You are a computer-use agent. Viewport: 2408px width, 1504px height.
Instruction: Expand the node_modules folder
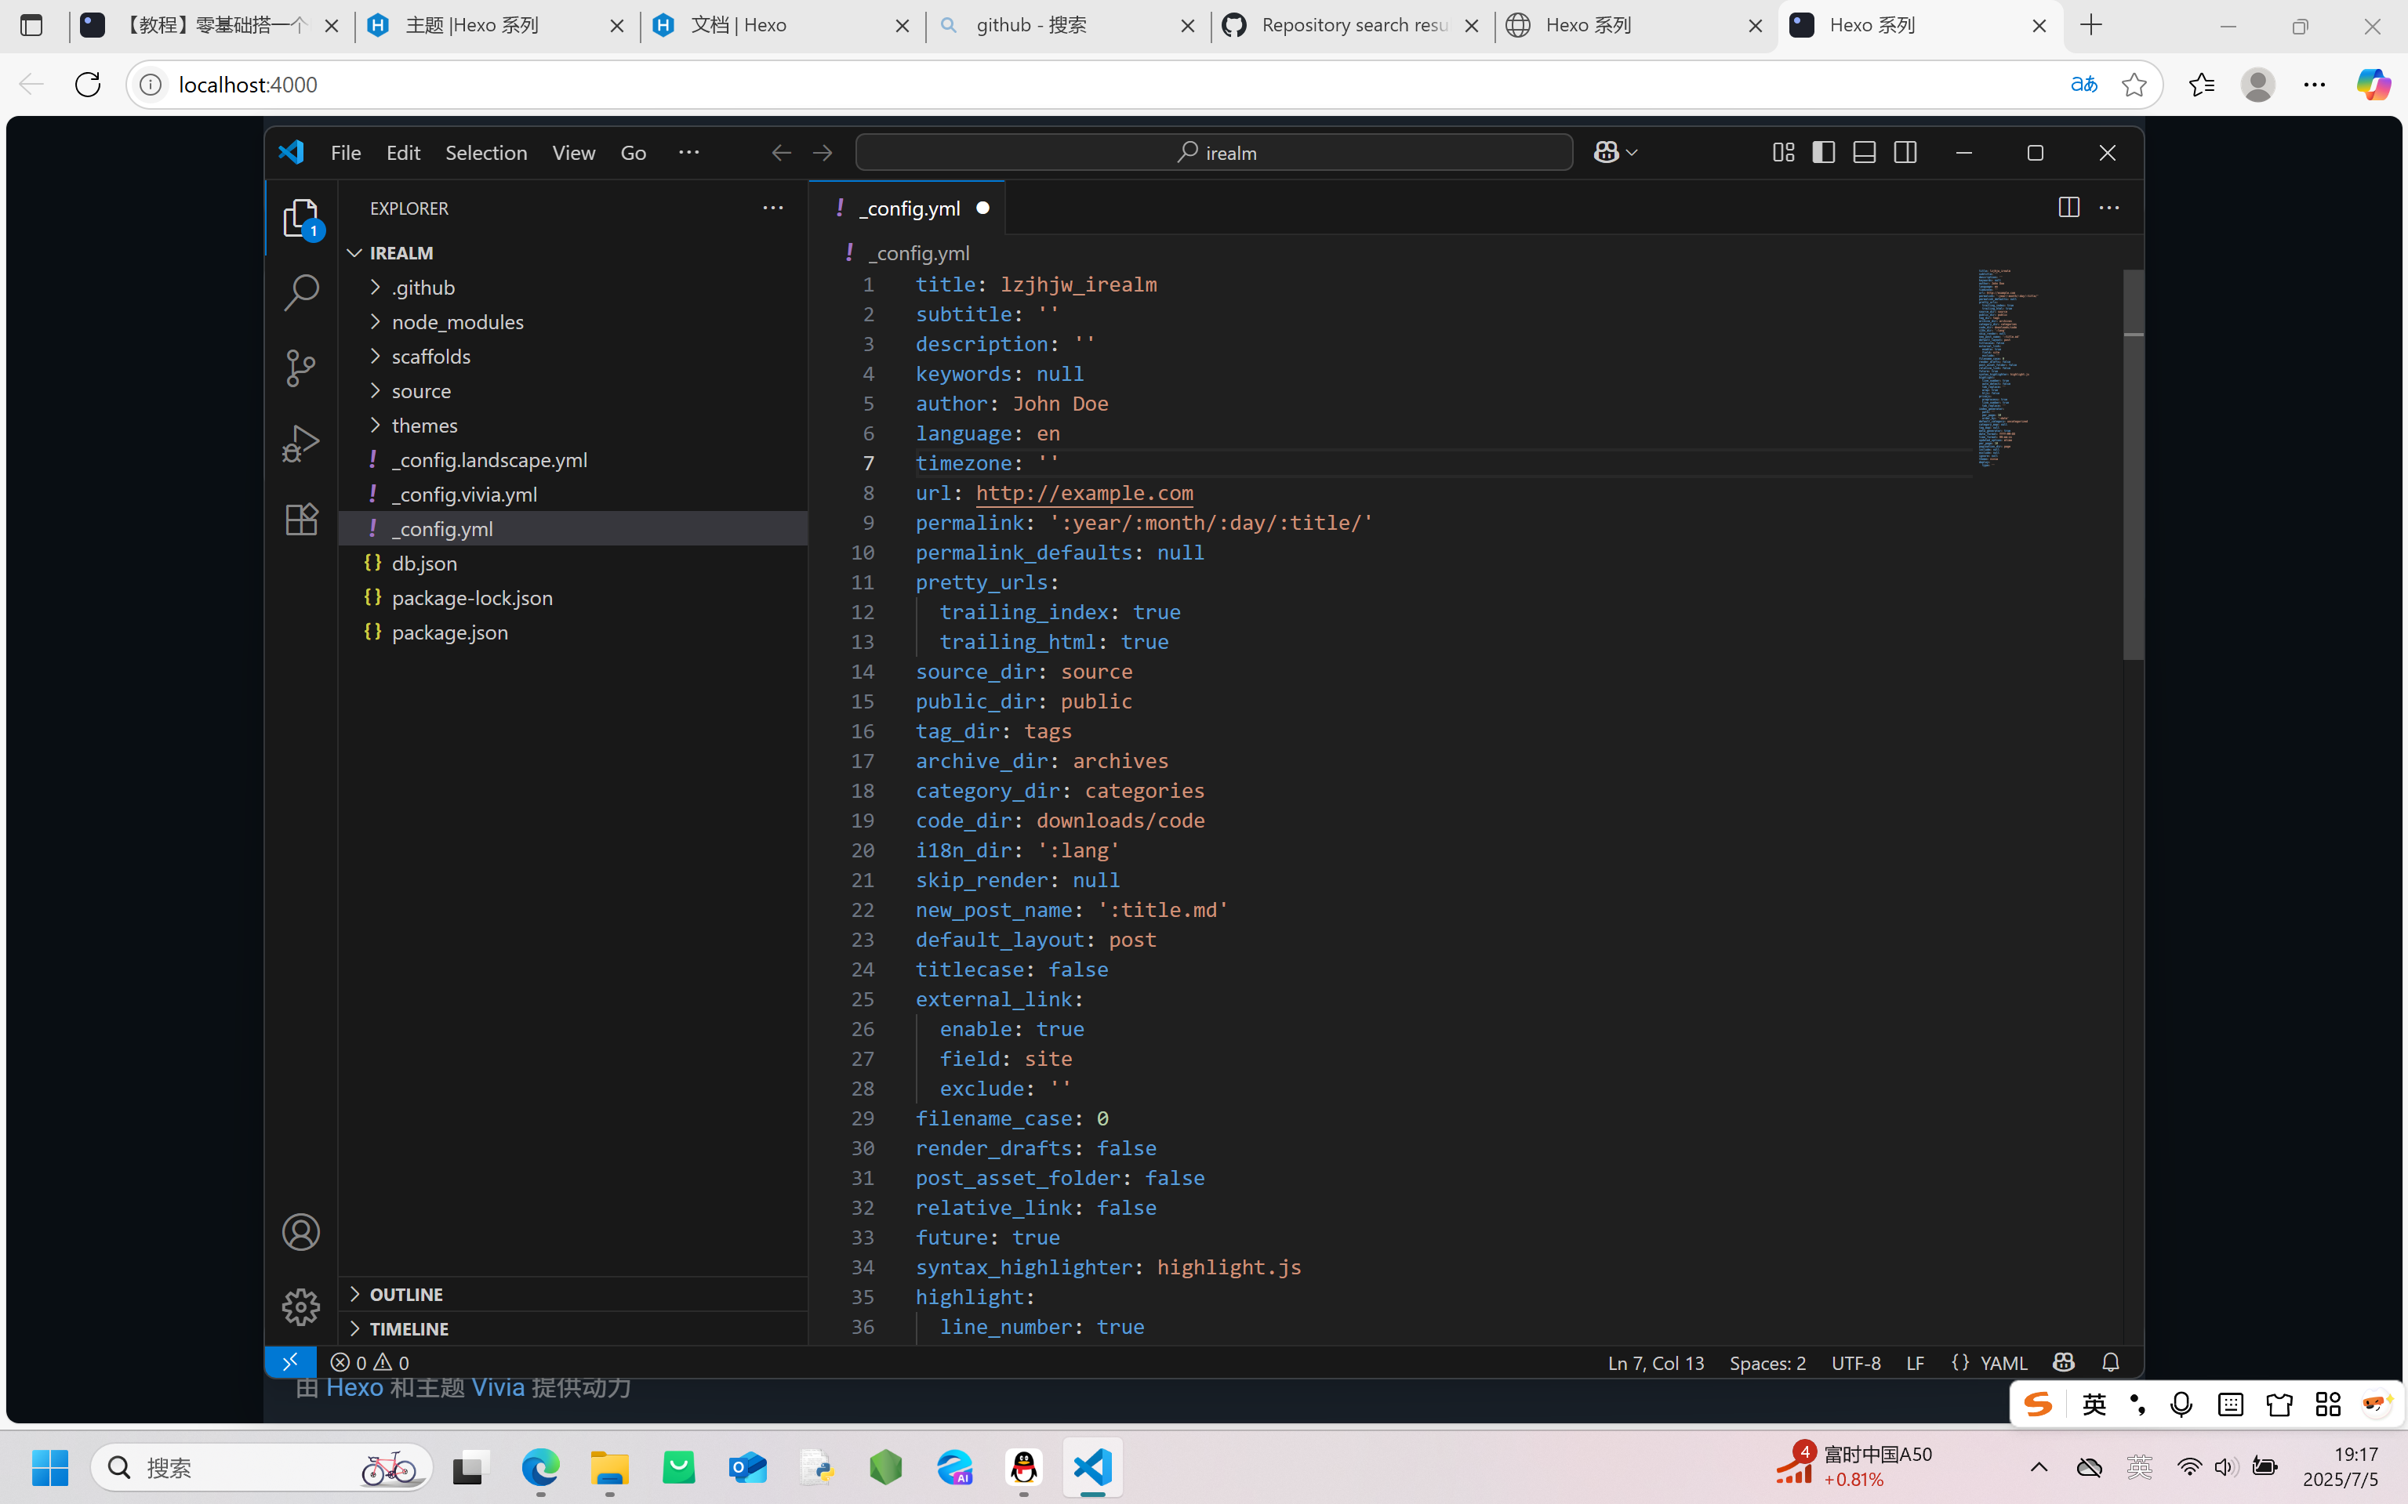456,321
